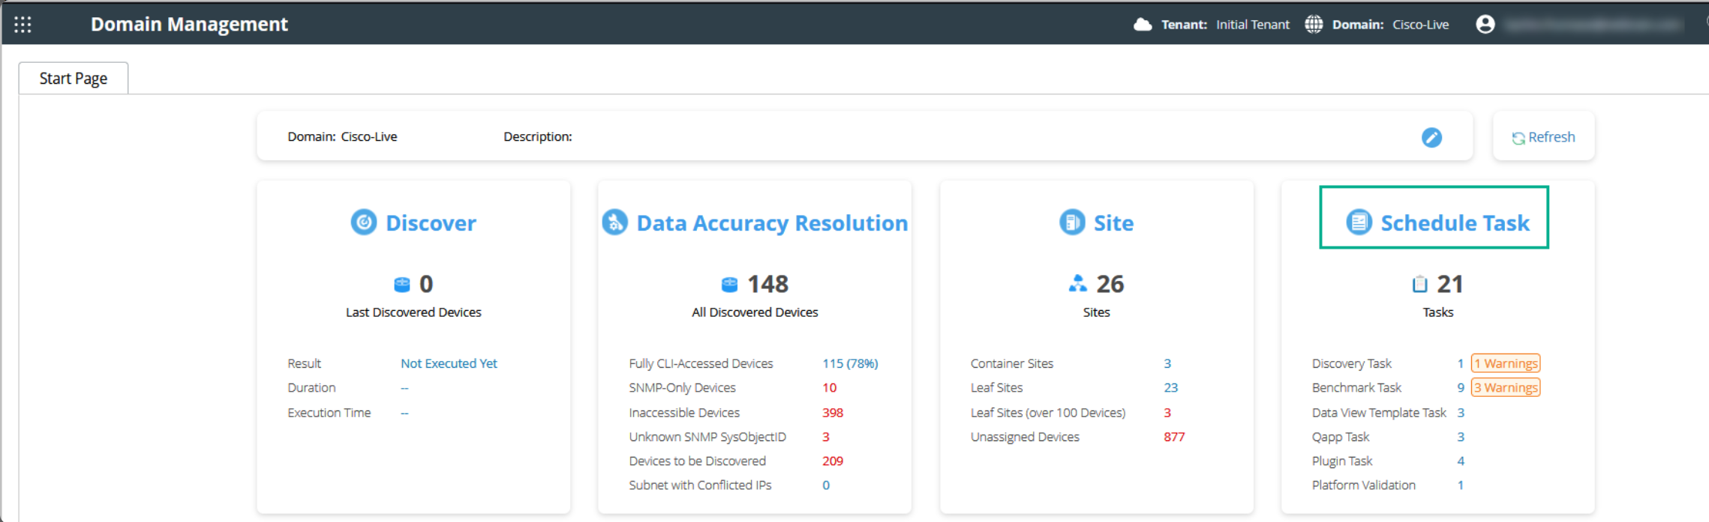This screenshot has height=522, width=1709.
Task: Select Initial Tenant in header
Action: pyautogui.click(x=1252, y=25)
